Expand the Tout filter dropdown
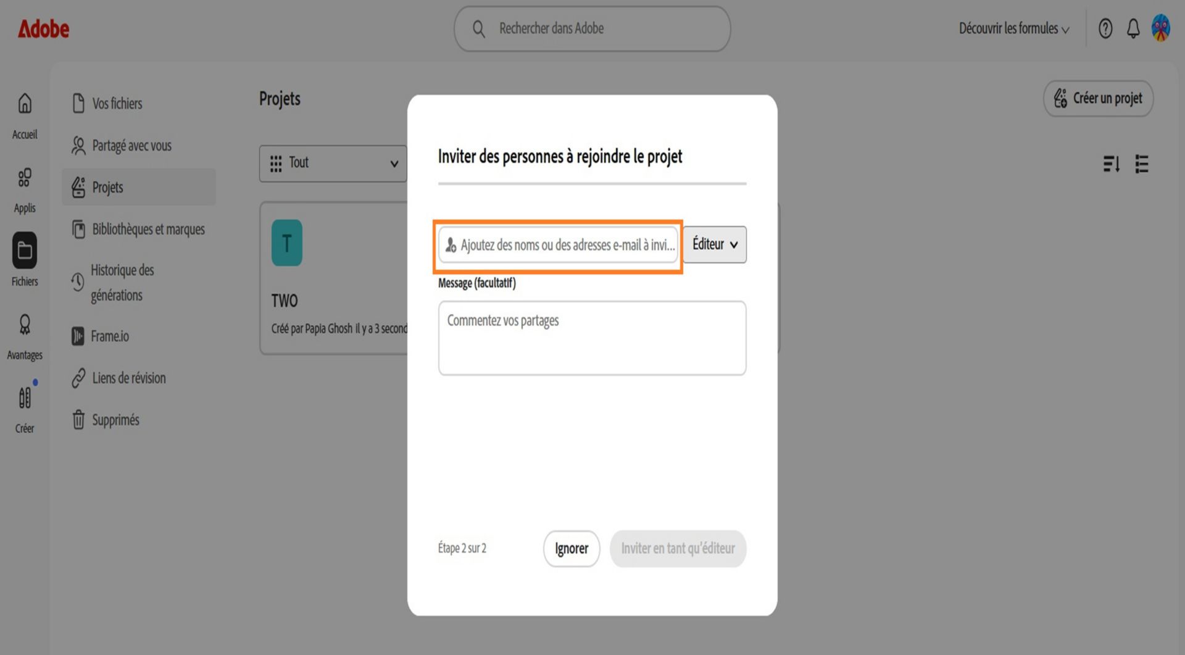The width and height of the screenshot is (1185, 655). tap(333, 164)
